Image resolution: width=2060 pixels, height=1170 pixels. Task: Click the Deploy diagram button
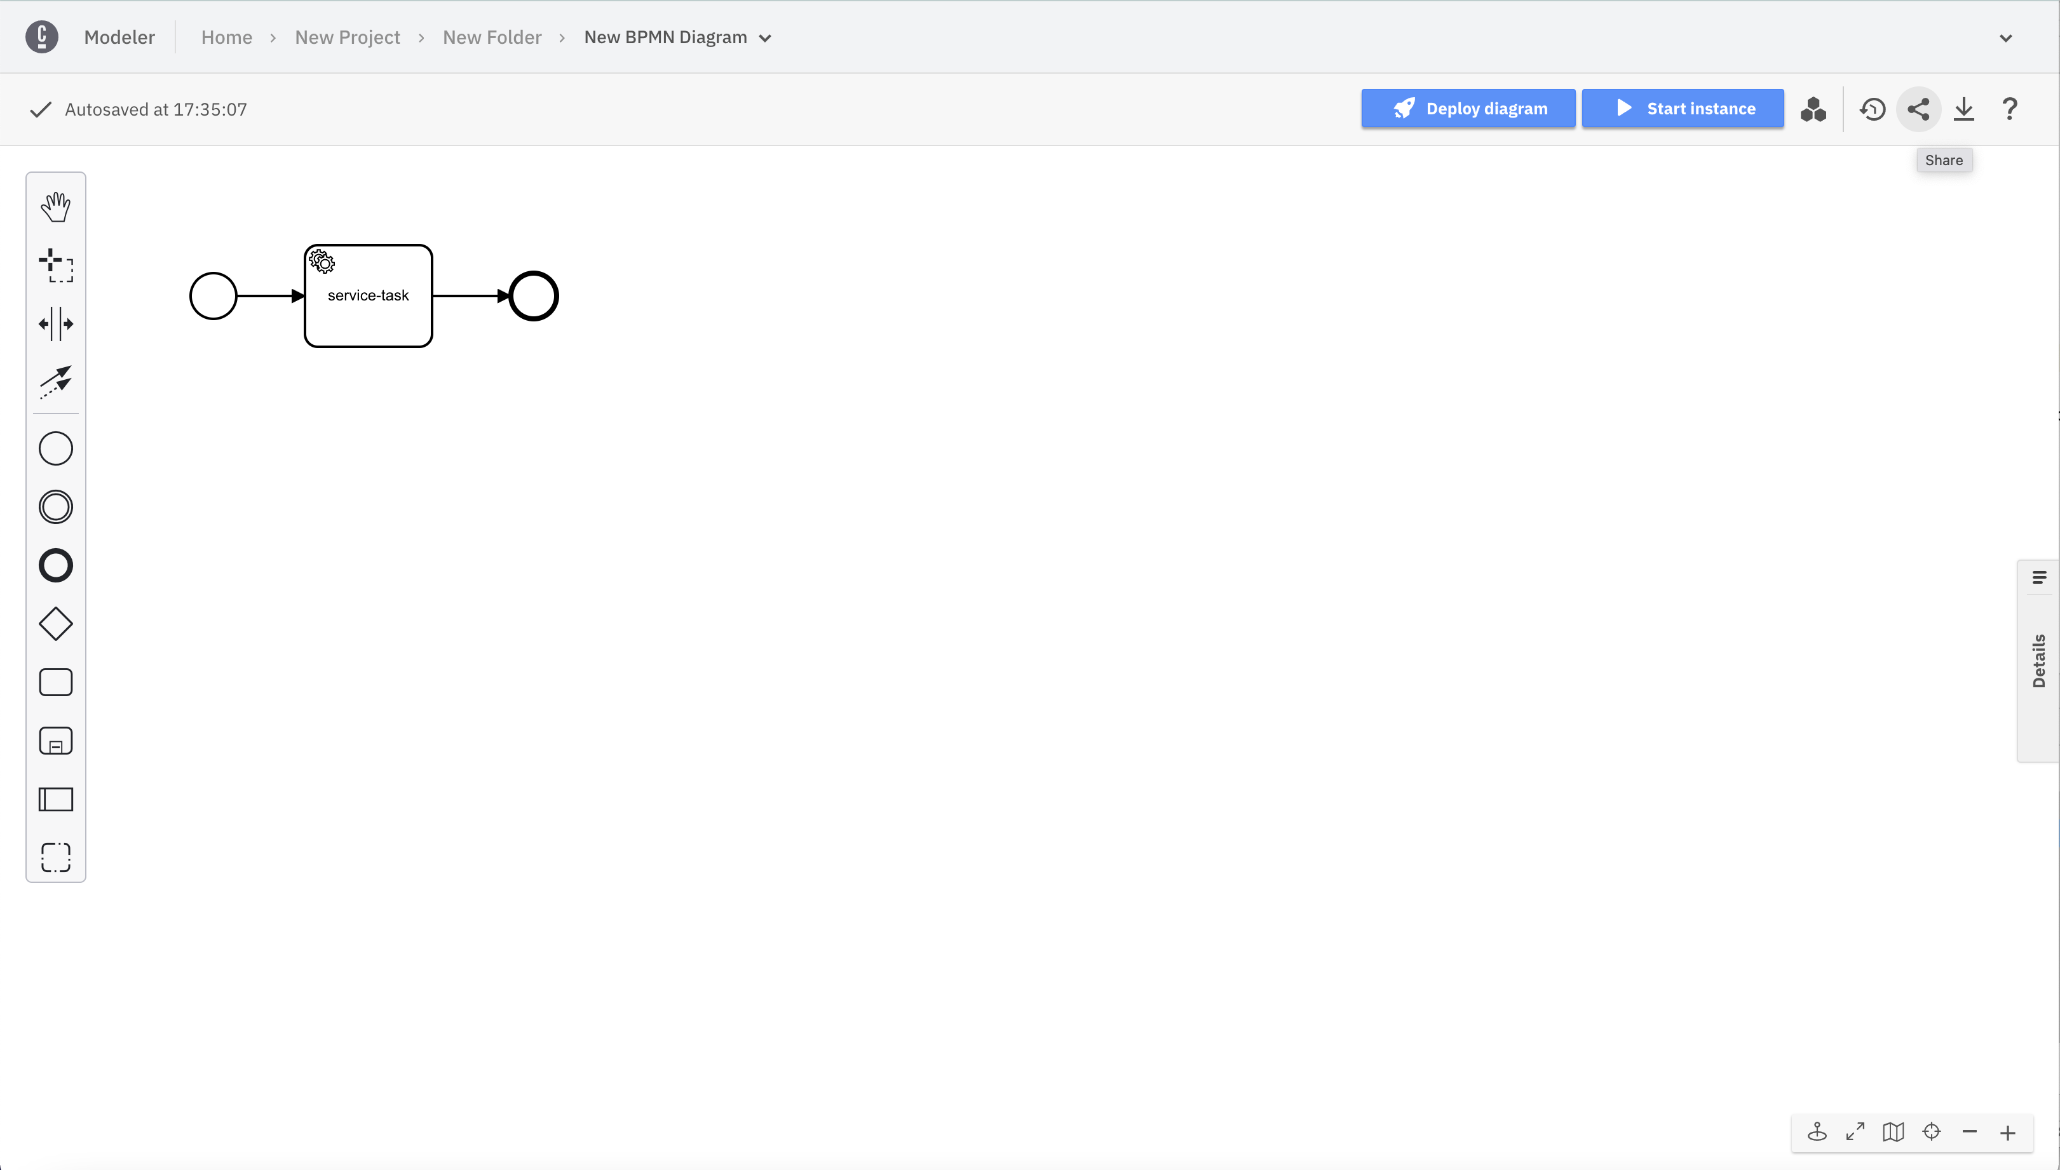[x=1468, y=109]
